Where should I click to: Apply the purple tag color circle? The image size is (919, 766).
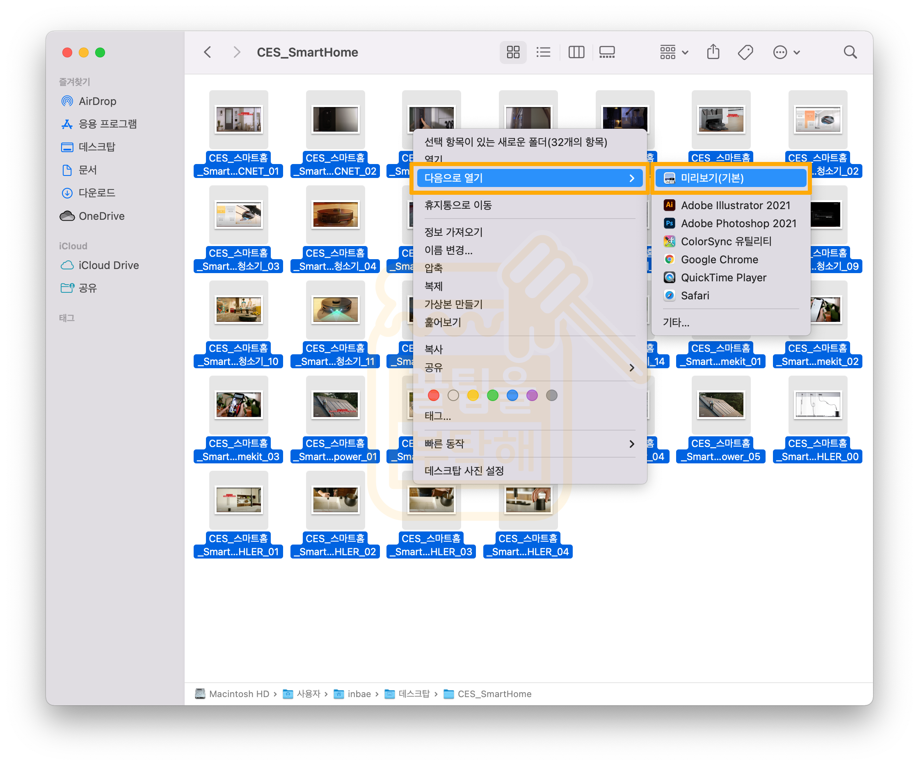(x=532, y=395)
